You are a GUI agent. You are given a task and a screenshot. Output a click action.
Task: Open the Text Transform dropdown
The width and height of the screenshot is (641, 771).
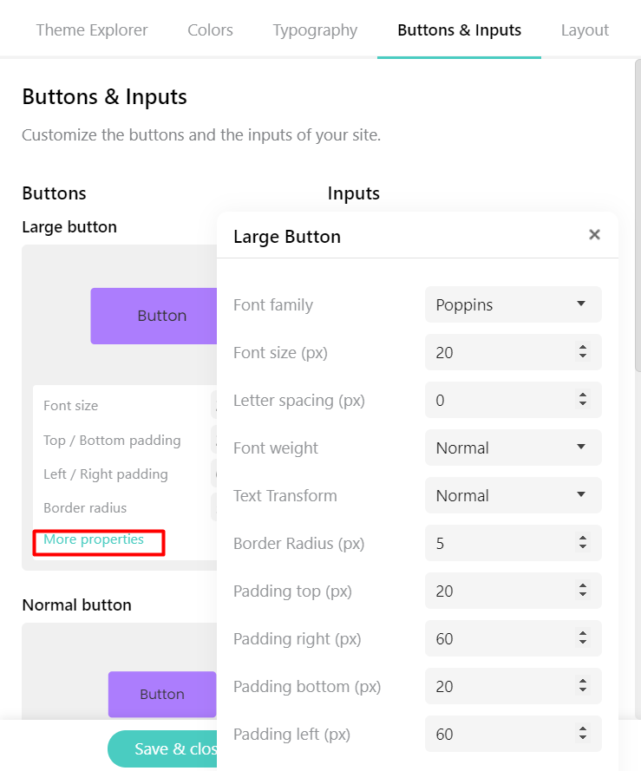pos(513,496)
